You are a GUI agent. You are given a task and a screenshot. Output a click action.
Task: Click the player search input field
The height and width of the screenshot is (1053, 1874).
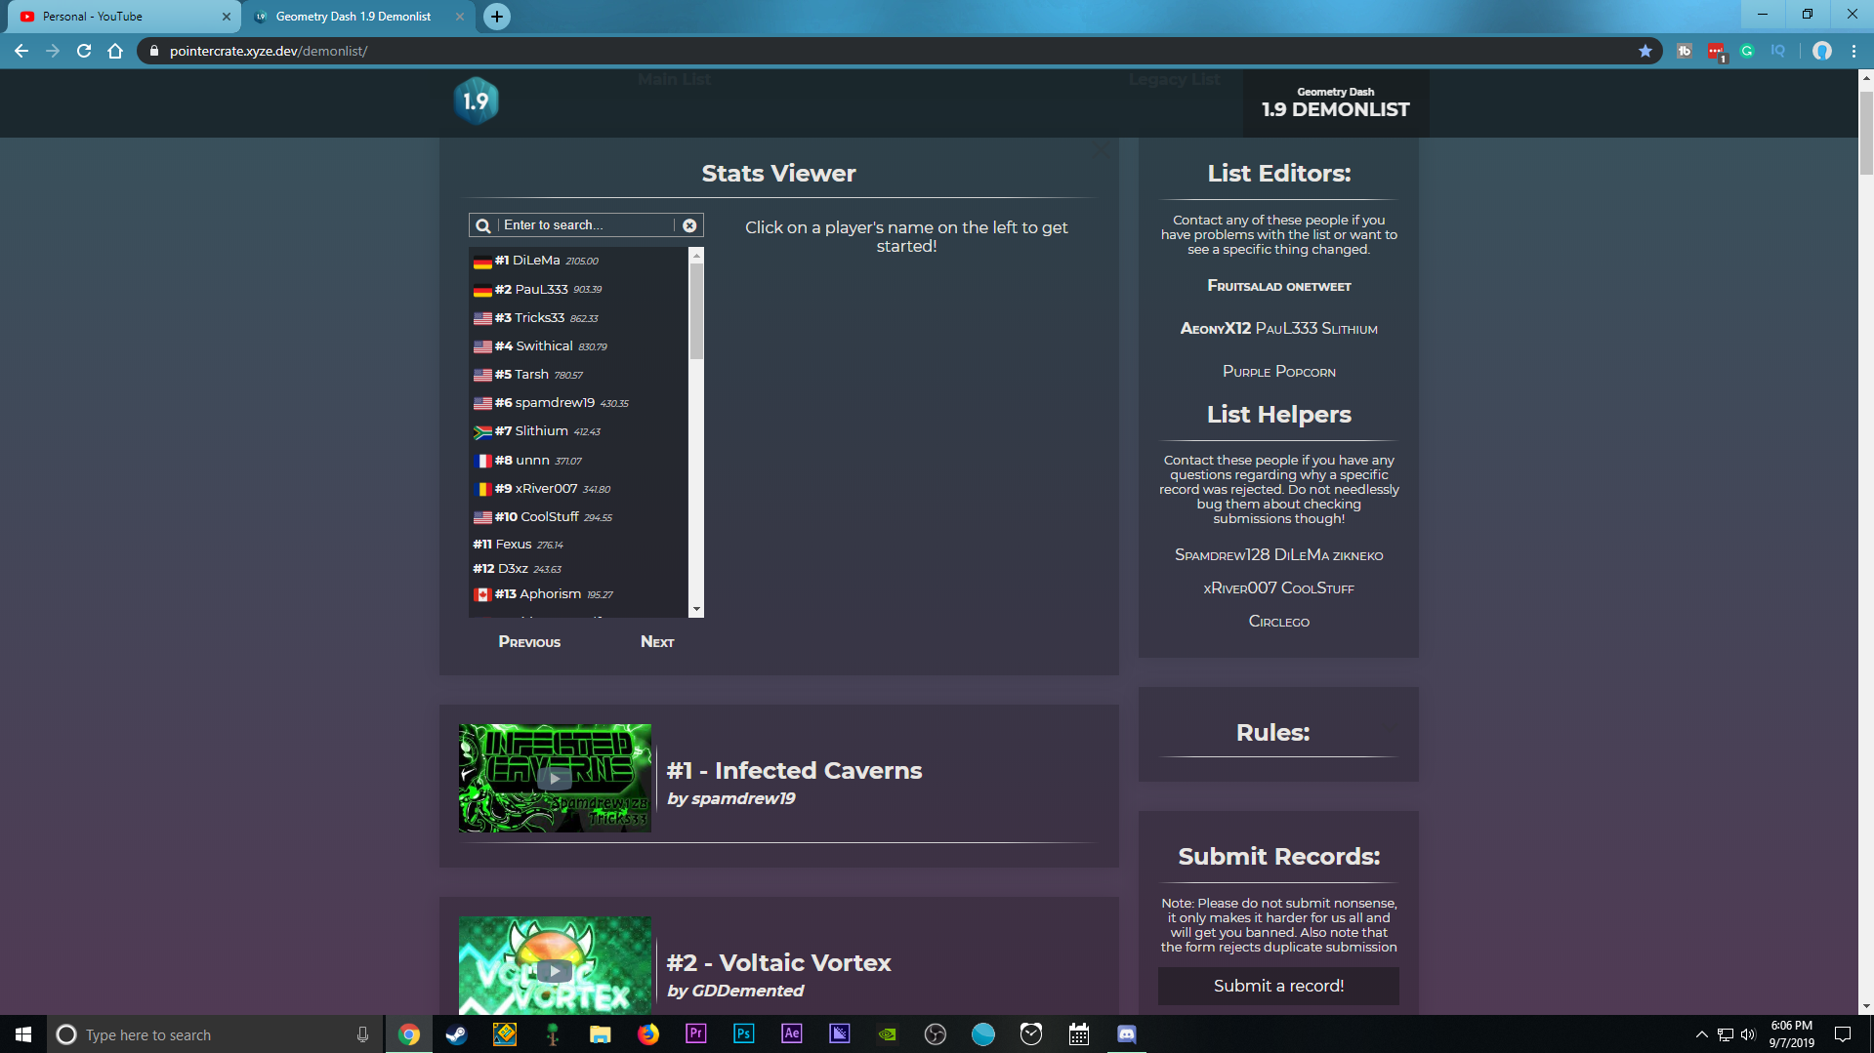(x=586, y=225)
